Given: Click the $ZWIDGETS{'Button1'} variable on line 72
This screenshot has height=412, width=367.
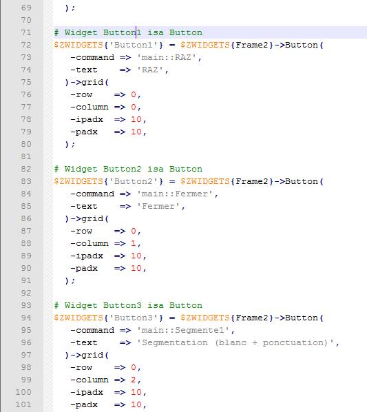Looking at the screenshot, I should point(108,45).
